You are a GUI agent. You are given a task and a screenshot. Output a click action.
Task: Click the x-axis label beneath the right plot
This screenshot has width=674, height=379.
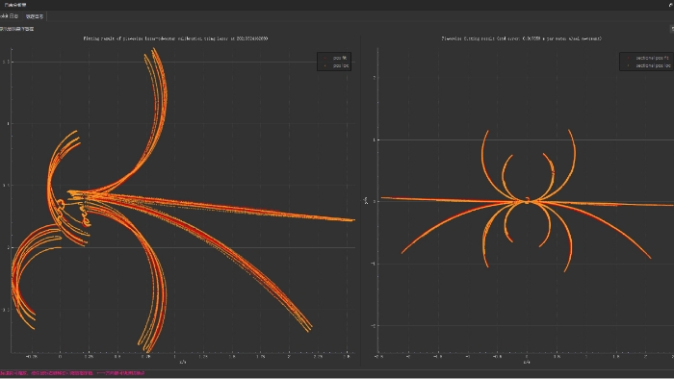click(x=527, y=363)
